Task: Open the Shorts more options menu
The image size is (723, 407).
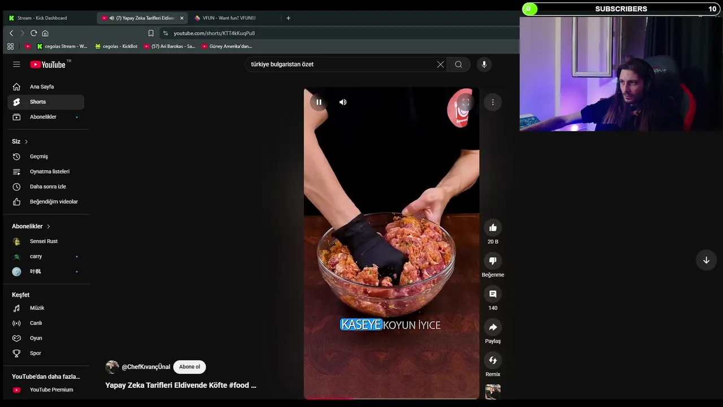Action: click(x=493, y=102)
